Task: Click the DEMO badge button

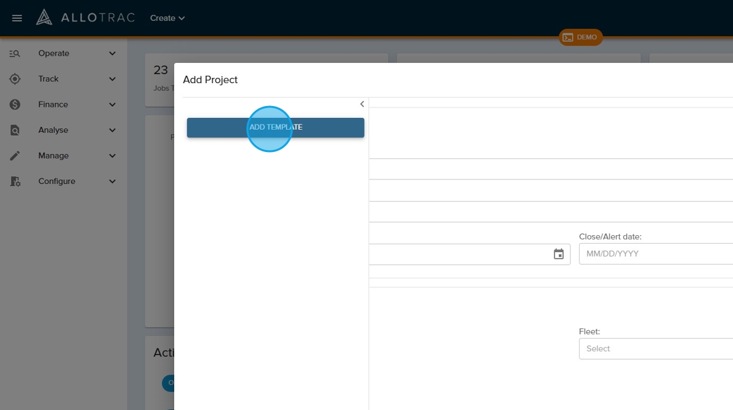Action: click(x=581, y=37)
